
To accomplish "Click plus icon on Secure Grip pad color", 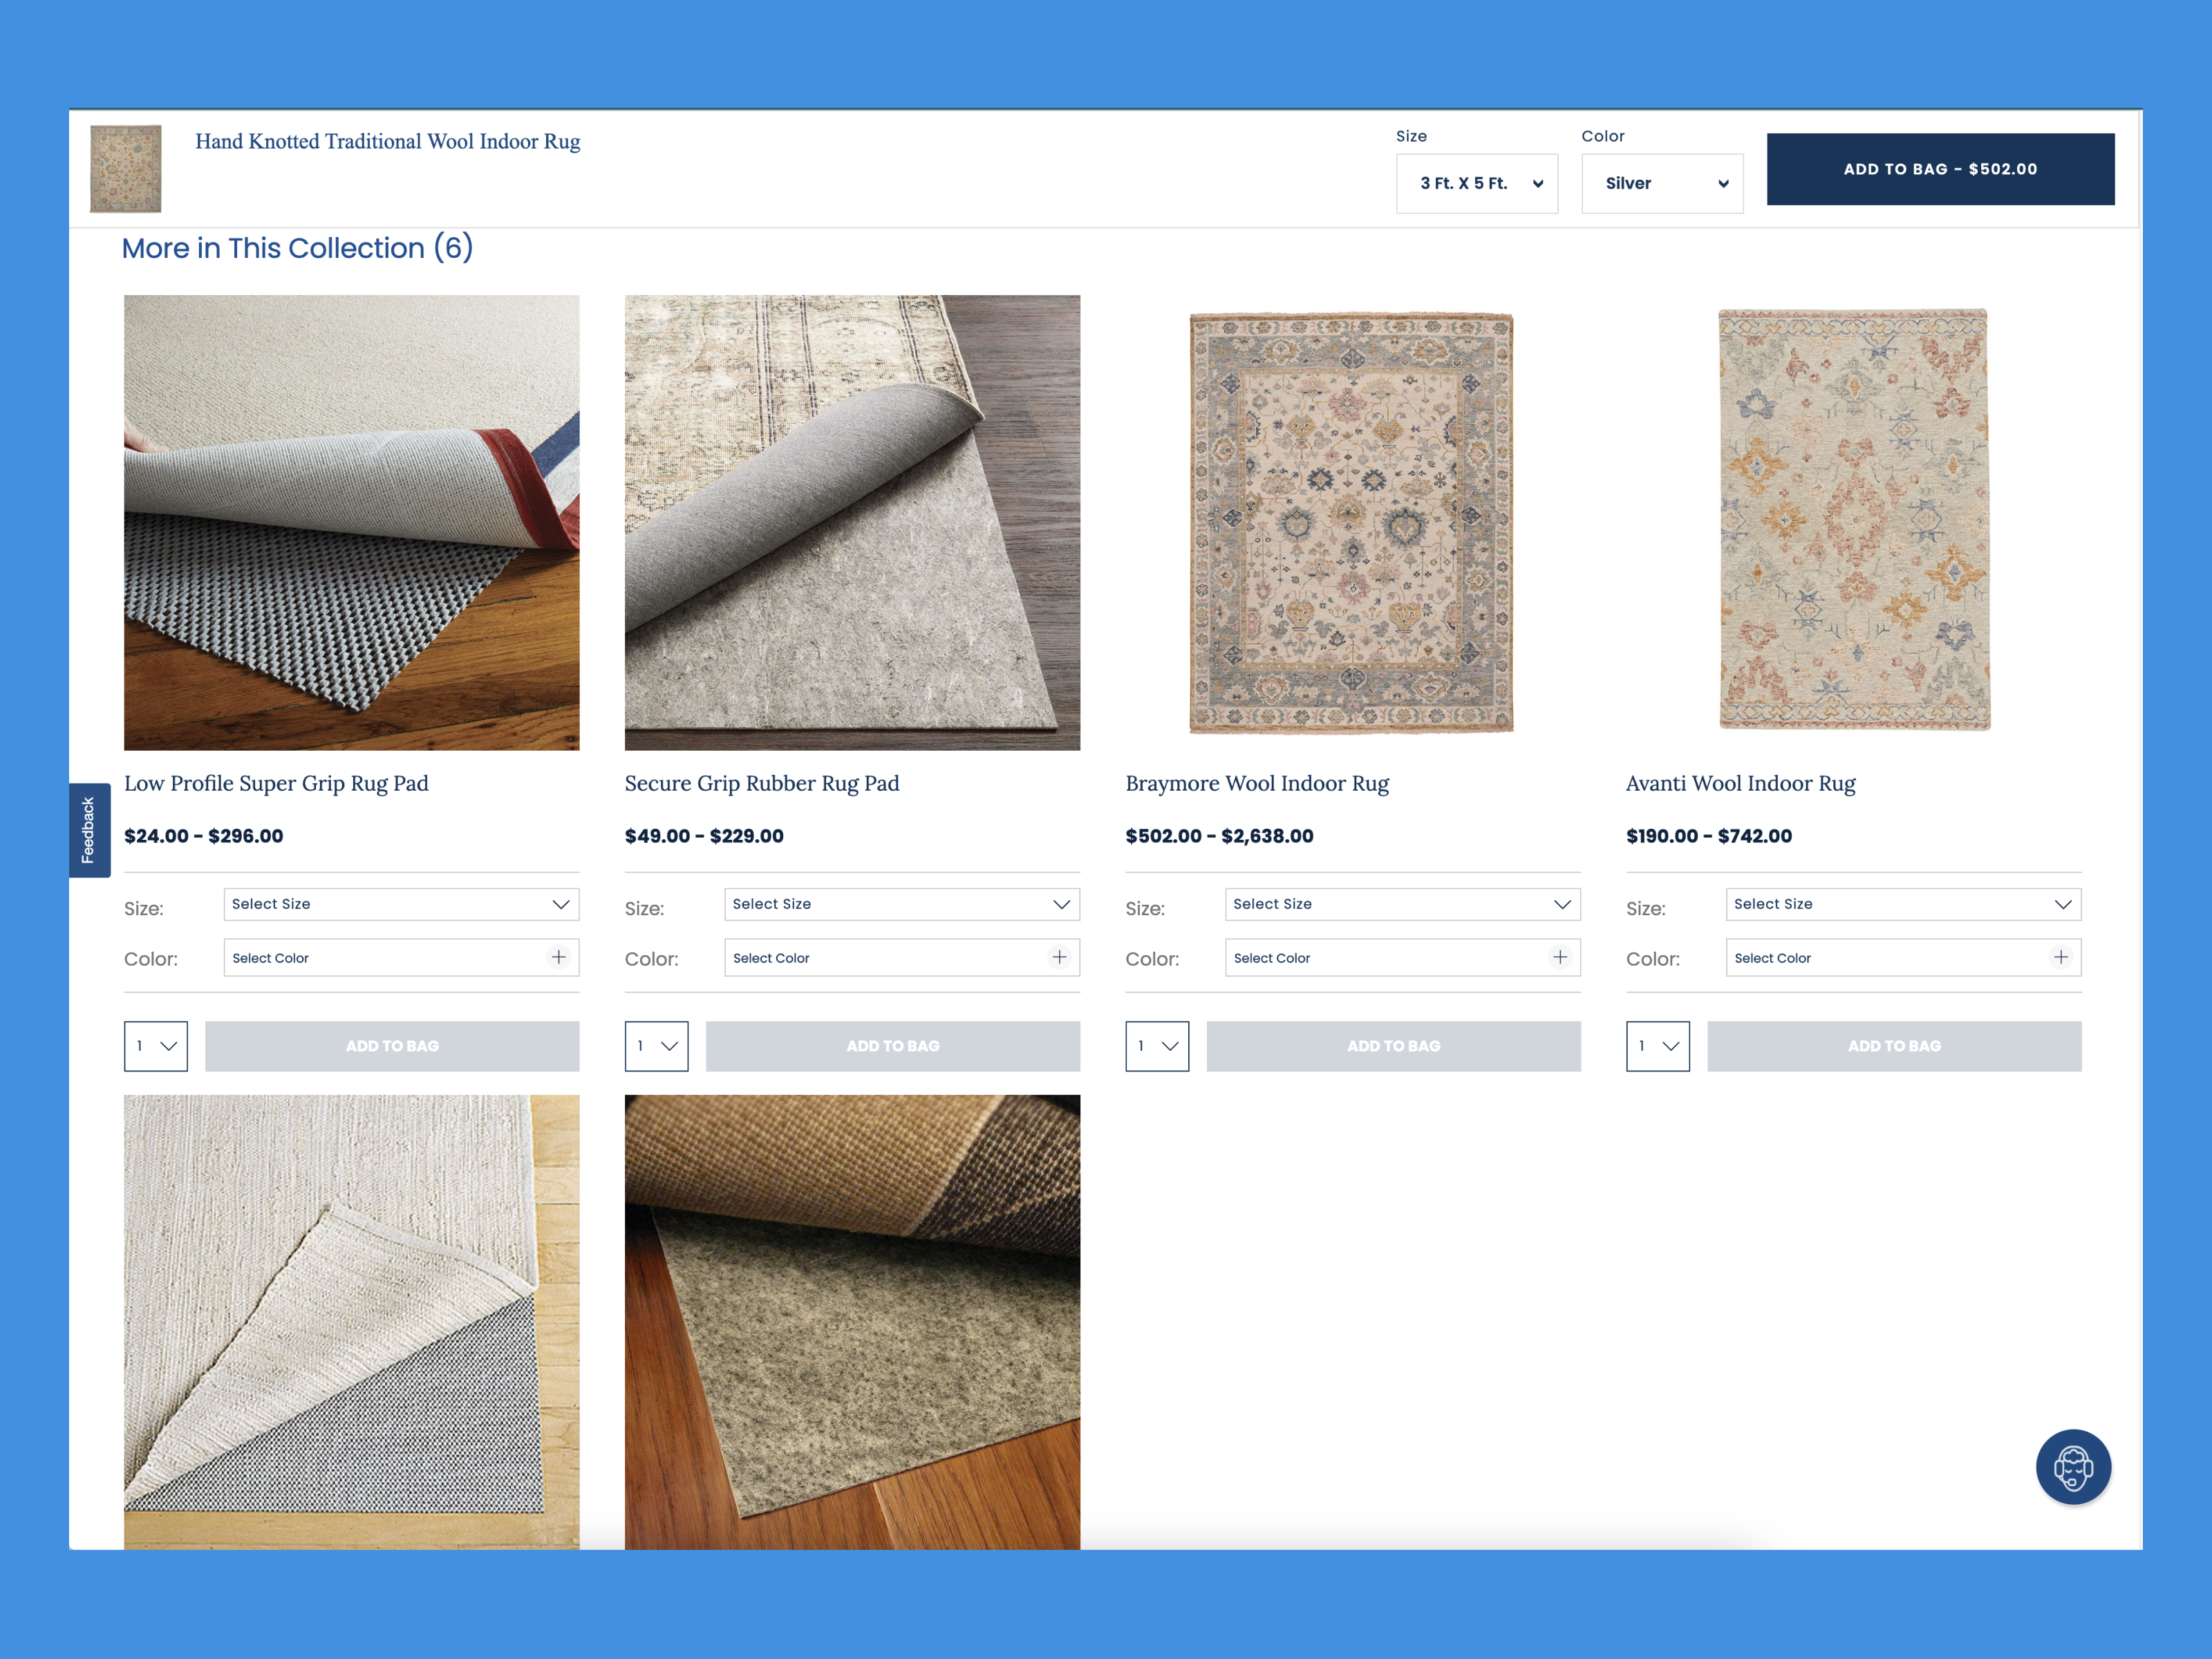I will pos(1059,957).
